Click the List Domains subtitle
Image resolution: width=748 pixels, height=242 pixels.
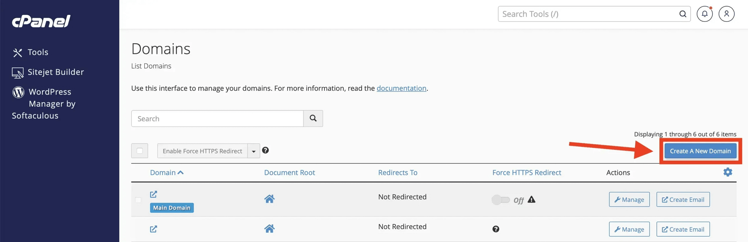click(151, 66)
